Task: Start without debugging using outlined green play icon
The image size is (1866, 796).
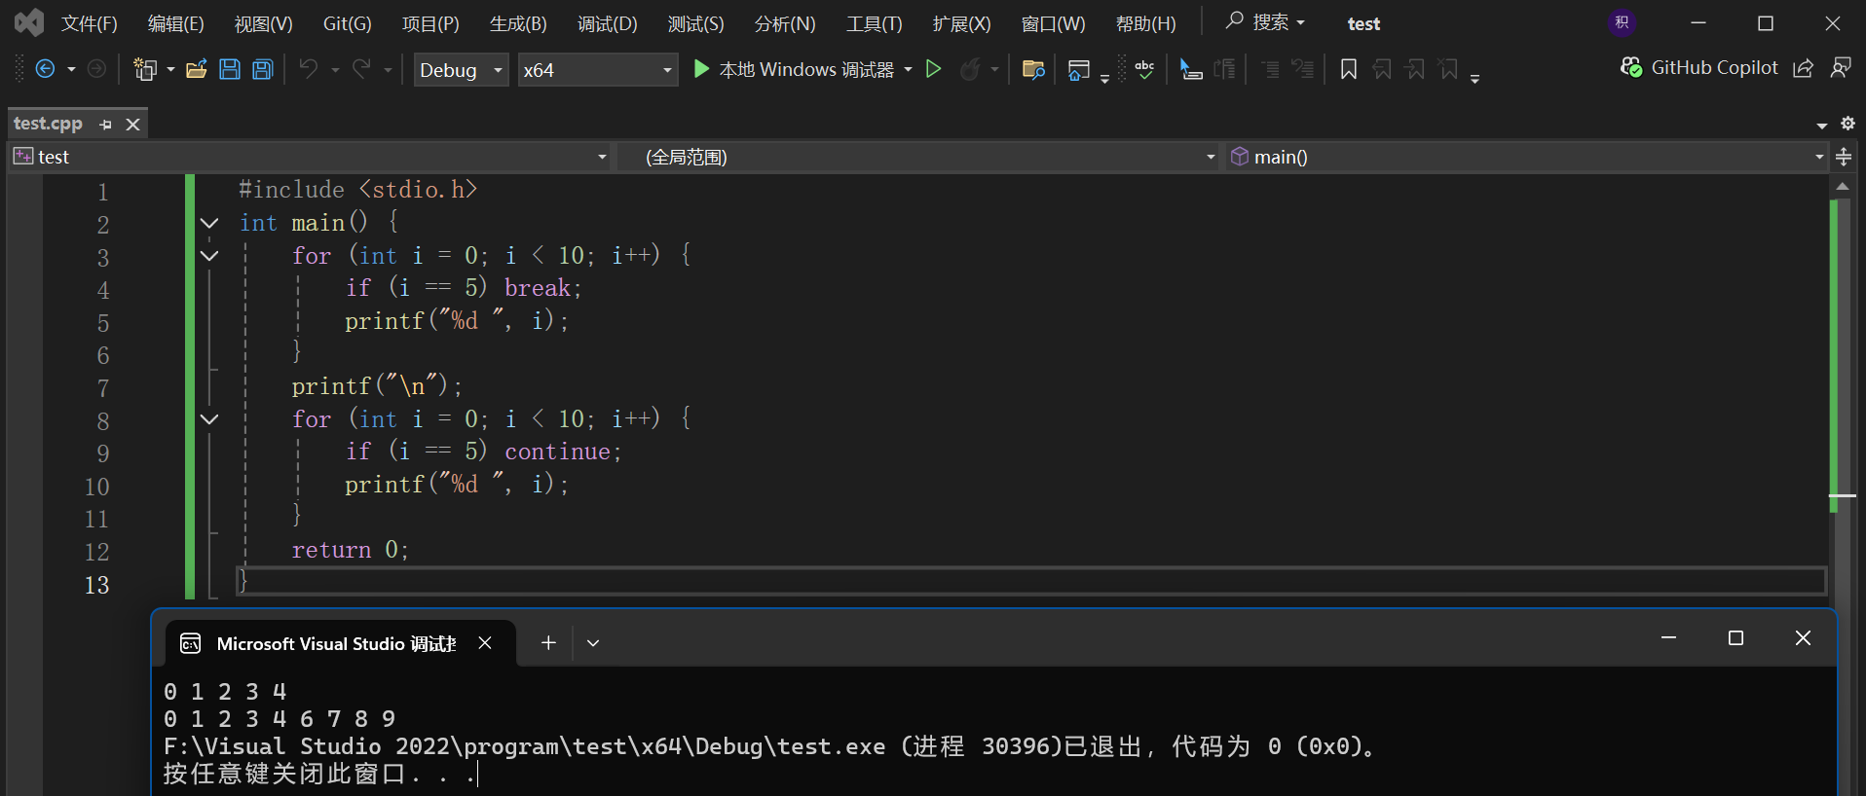Action: pyautogui.click(x=933, y=69)
